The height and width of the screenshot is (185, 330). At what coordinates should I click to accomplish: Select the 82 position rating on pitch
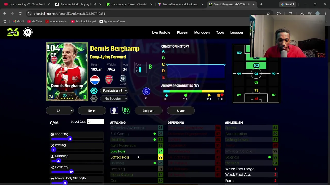coord(256,82)
